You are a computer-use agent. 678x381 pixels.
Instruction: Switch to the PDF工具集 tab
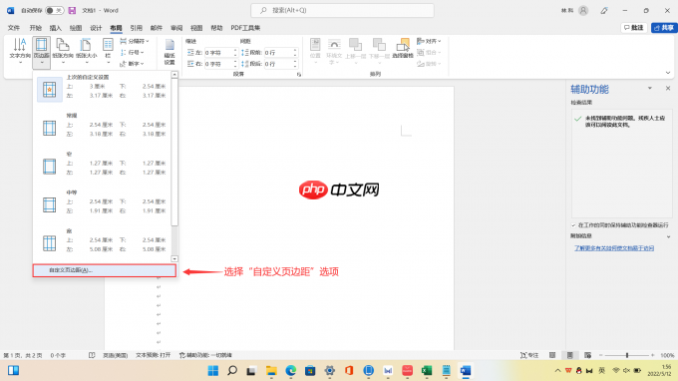(245, 28)
